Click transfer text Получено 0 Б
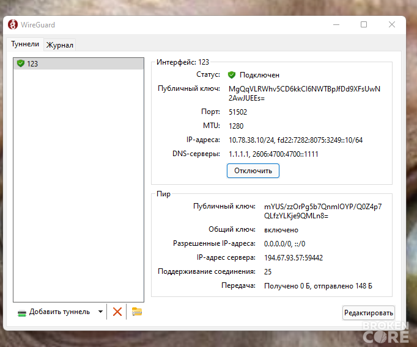 pyautogui.click(x=318, y=286)
